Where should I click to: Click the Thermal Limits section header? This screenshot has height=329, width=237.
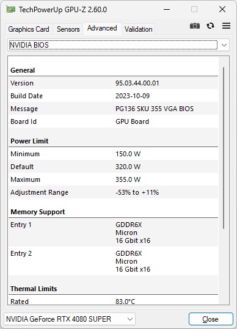pos(34,289)
